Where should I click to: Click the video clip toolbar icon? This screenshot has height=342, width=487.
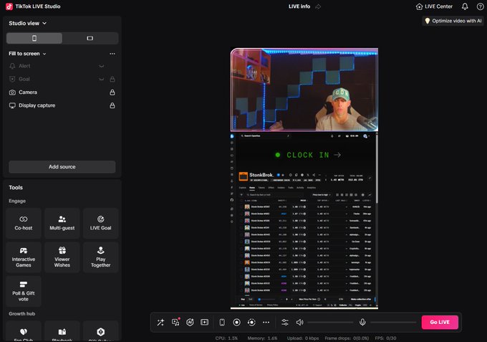(204, 323)
